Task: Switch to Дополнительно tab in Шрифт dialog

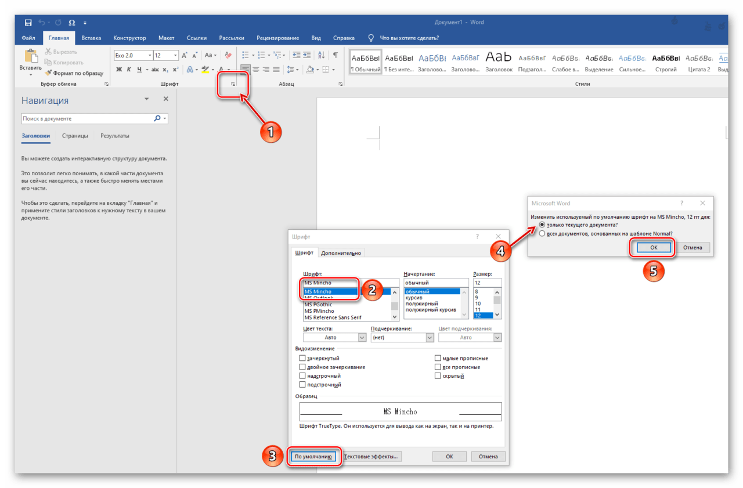Action: click(x=341, y=253)
